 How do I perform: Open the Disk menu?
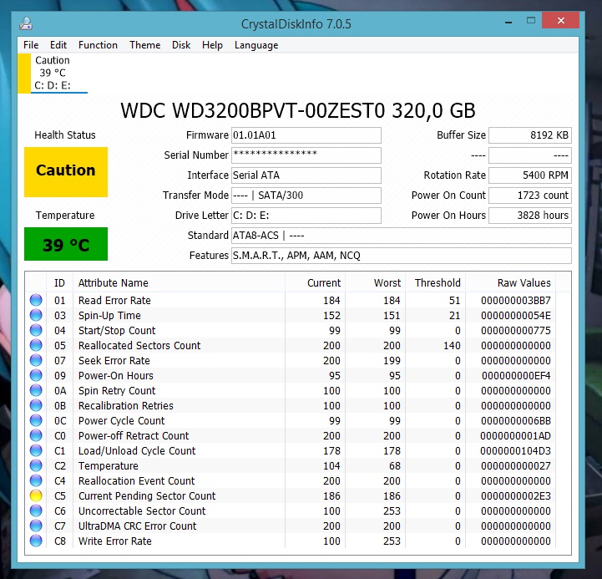point(181,45)
